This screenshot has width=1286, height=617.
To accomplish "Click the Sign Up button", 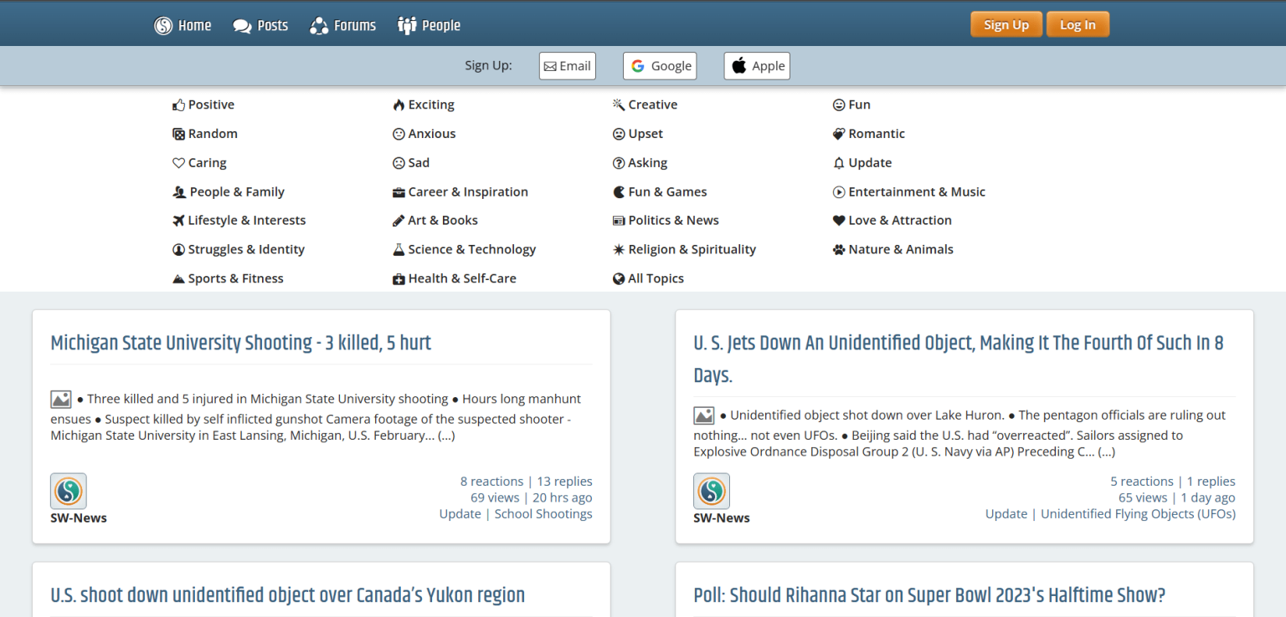I will coord(1006,24).
